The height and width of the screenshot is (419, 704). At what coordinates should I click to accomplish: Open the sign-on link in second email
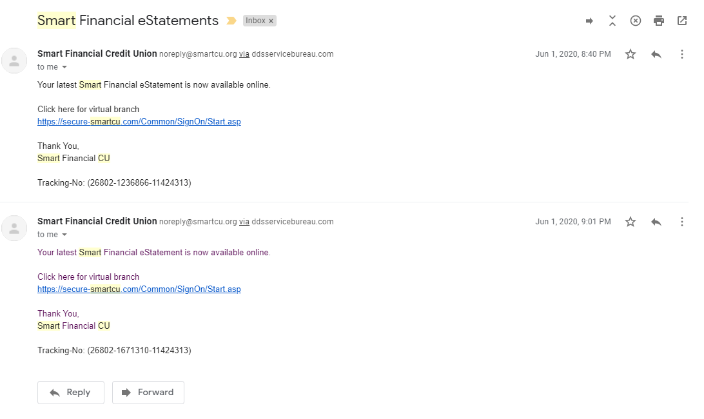point(139,289)
